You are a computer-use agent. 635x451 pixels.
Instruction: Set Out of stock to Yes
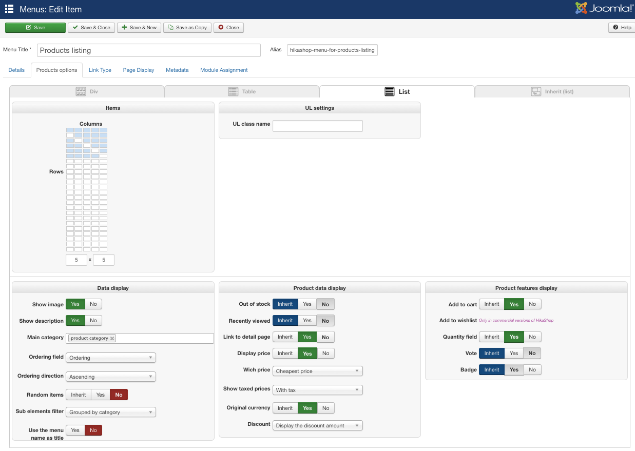tap(307, 304)
